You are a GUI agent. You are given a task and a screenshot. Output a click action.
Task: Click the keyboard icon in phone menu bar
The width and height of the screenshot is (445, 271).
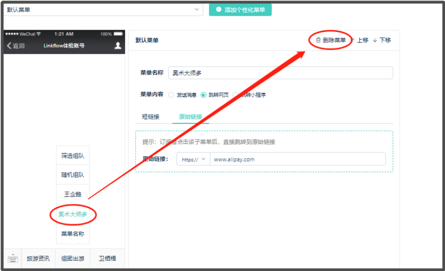coord(13,259)
